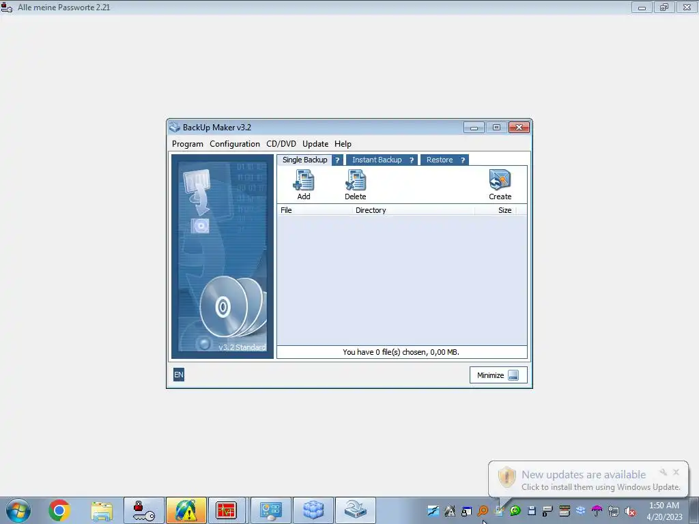Image resolution: width=699 pixels, height=524 pixels.
Task: Sort list by Directory column header
Action: point(413,210)
